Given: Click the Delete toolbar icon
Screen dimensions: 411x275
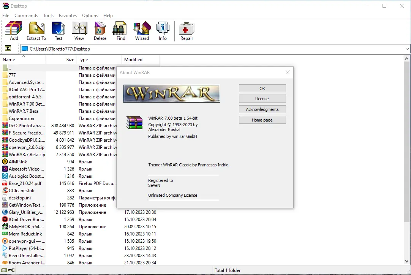Looking at the screenshot, I should coord(100,31).
